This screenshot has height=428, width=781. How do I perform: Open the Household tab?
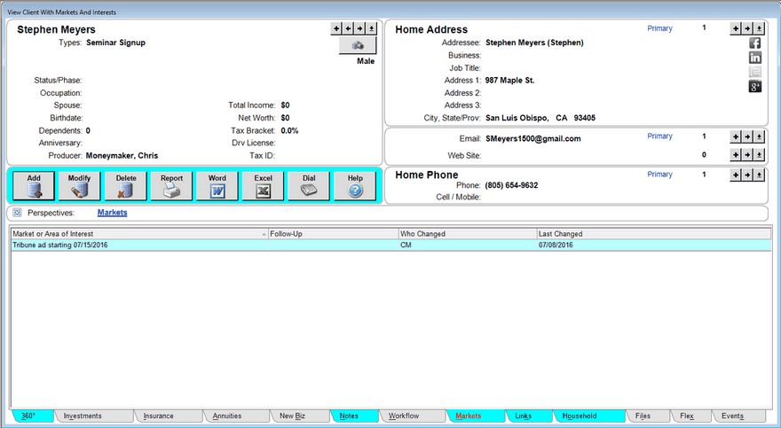tap(580, 416)
